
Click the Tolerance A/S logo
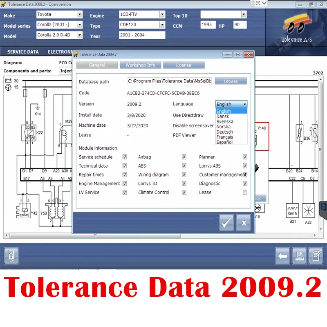[296, 28]
